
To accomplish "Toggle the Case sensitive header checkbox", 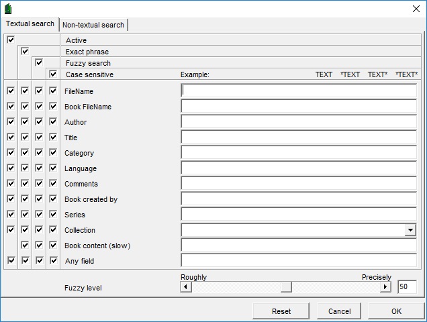I will coord(53,74).
